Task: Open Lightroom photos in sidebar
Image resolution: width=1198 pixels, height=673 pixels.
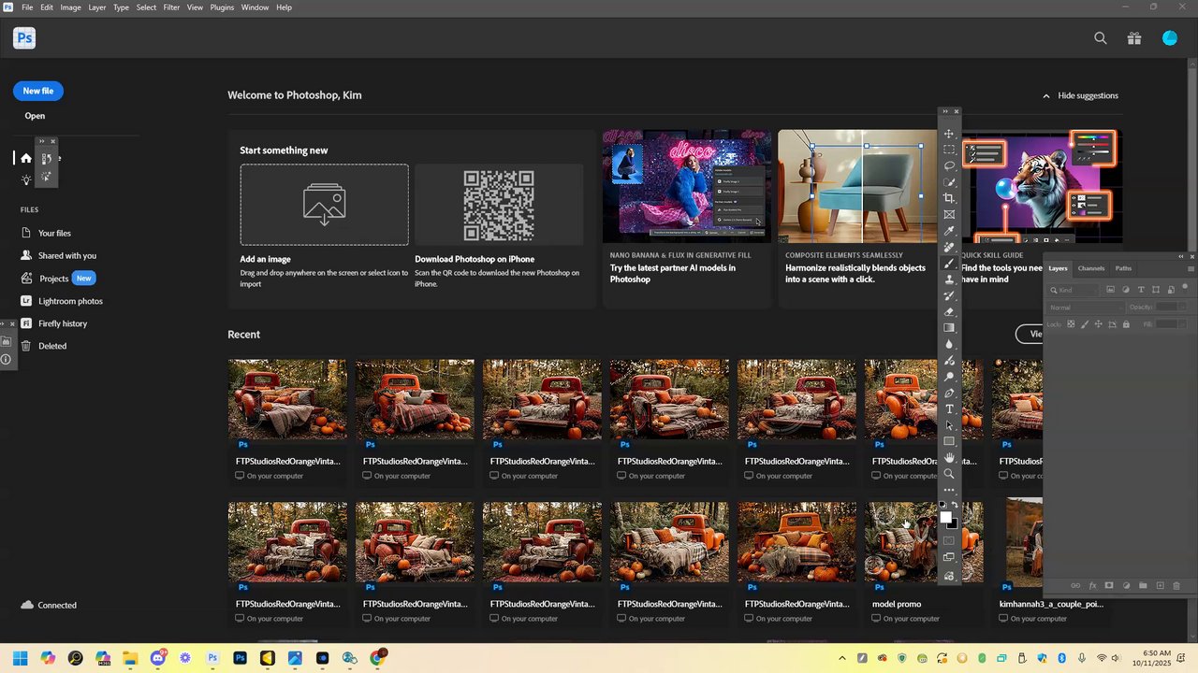Action: click(x=70, y=301)
